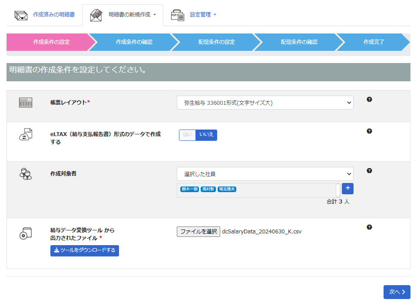Click the 作成対象者 people icon
This screenshot has width=417, height=306.
[x=26, y=174]
